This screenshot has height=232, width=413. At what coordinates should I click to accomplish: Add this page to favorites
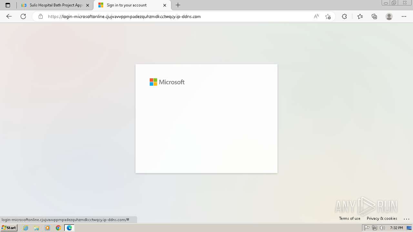click(328, 16)
